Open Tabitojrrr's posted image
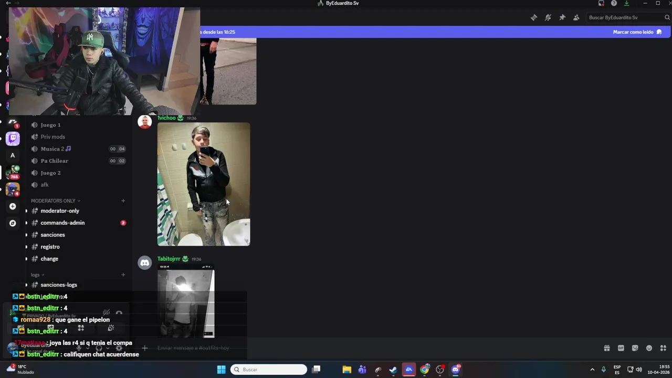The image size is (672, 378). click(186, 301)
